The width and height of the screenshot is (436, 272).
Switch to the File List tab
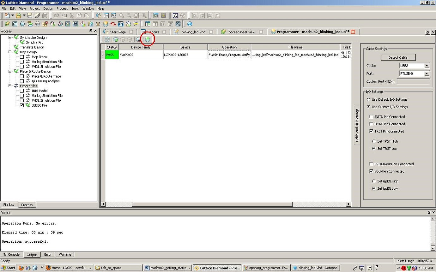pyautogui.click(x=9, y=204)
